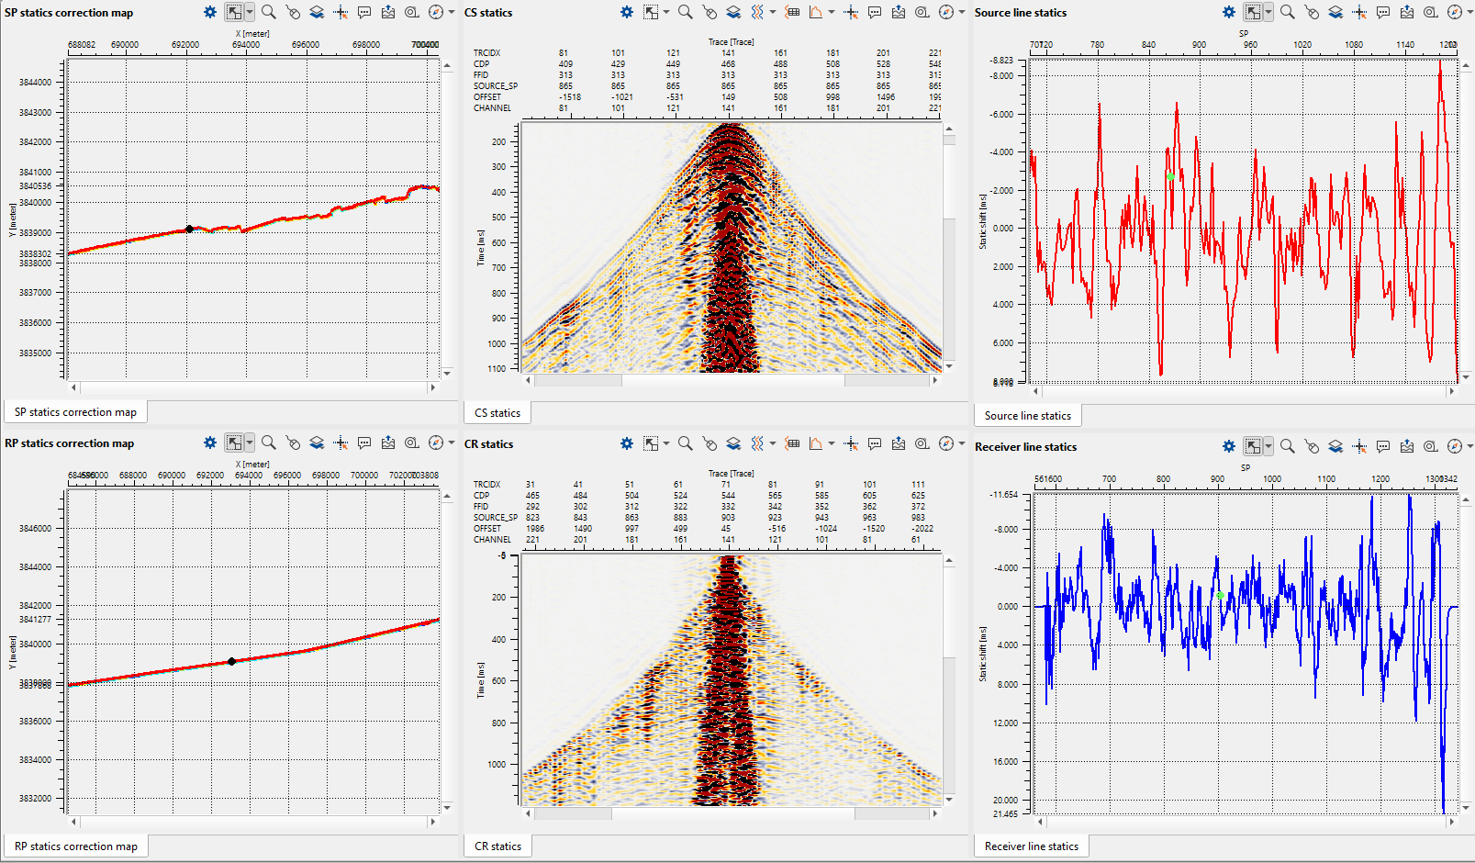Select zoom magnifier in CS statics toolbar
Screen dimensions: 1475x863
tap(686, 12)
